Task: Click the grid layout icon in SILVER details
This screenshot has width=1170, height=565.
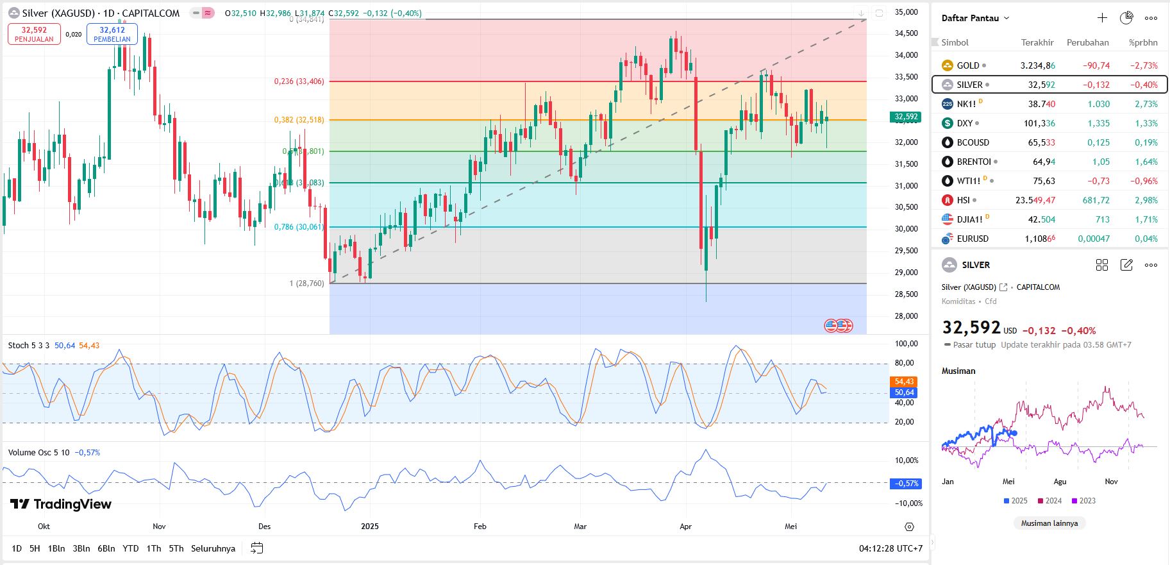Action: pos(1102,265)
